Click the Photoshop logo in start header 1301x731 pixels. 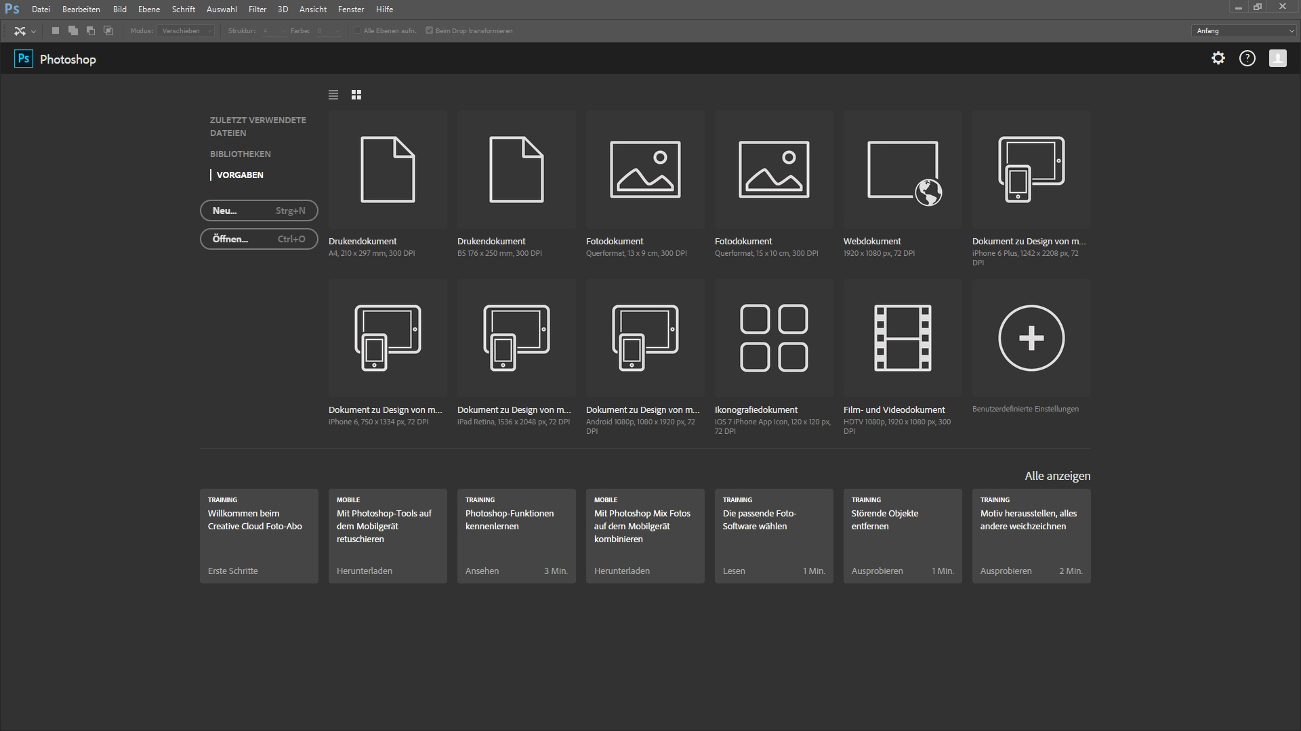click(x=24, y=59)
